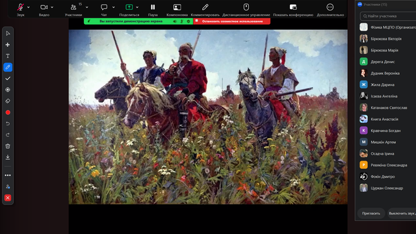Image resolution: width=416 pixels, height=234 pixels.
Task: Select the Text annotation tool
Action: (8, 56)
